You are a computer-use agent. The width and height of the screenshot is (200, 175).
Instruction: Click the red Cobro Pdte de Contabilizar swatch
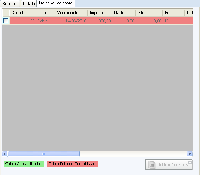tap(72, 164)
